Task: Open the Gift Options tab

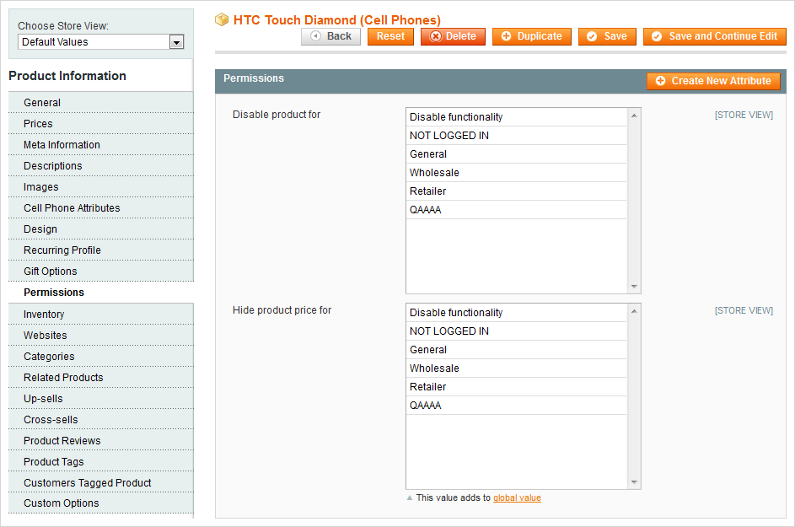Action: (101, 272)
